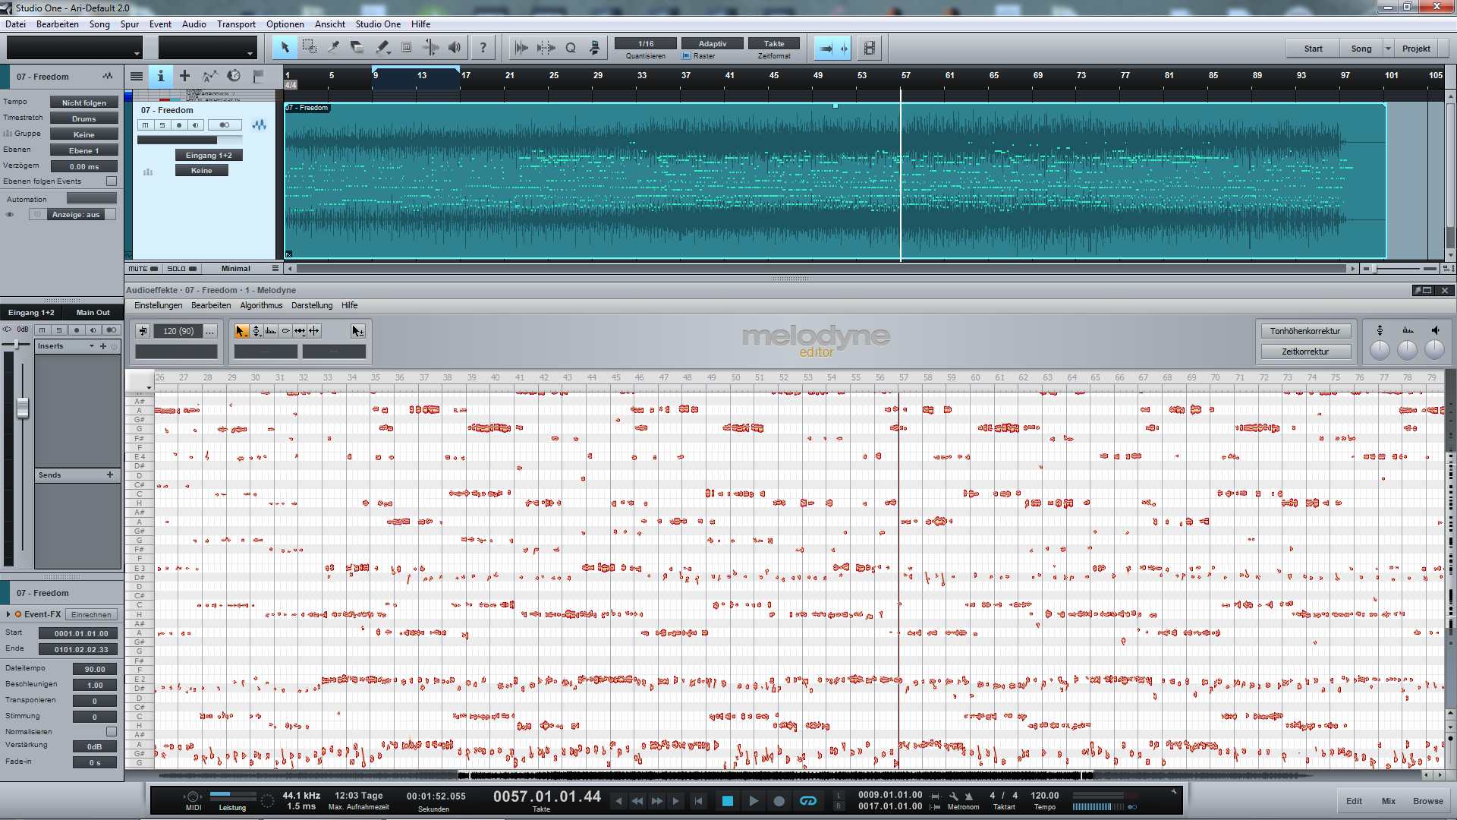The width and height of the screenshot is (1457, 820).
Task: Open the Takte Zeitformat dropdown
Action: click(774, 44)
